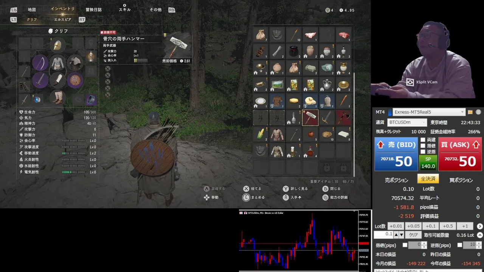Select the lantern equipment slot
Image resolution: width=484 pixels, height=272 pixels.
click(x=91, y=57)
